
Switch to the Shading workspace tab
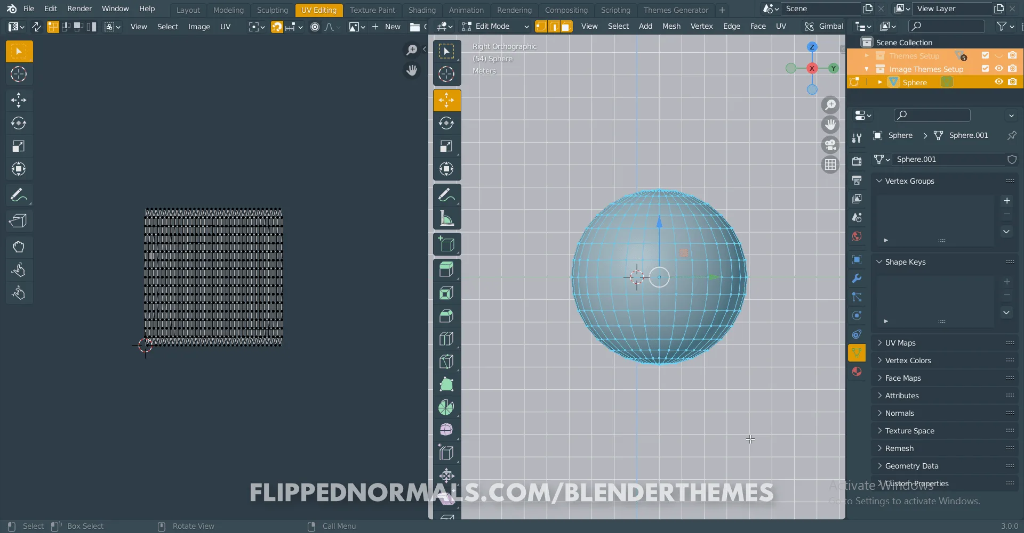(x=422, y=10)
